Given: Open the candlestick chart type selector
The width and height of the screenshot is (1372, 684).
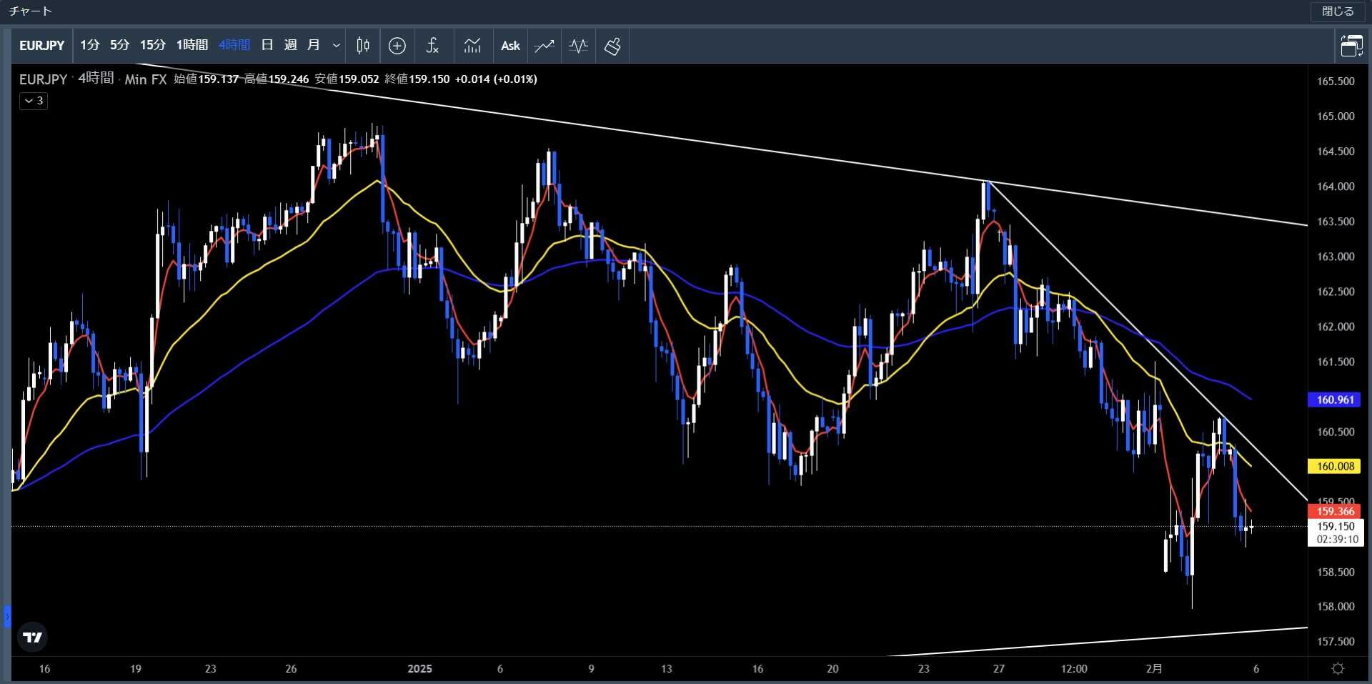Looking at the screenshot, I should 363,46.
